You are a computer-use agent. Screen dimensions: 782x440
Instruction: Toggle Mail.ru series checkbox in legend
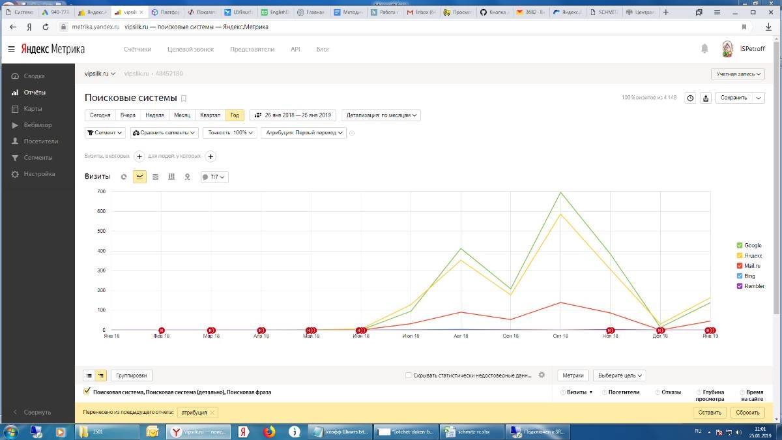pyautogui.click(x=739, y=266)
